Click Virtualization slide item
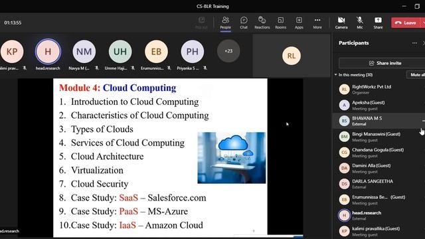Screen dimensions: 425x239 pos(91,171)
